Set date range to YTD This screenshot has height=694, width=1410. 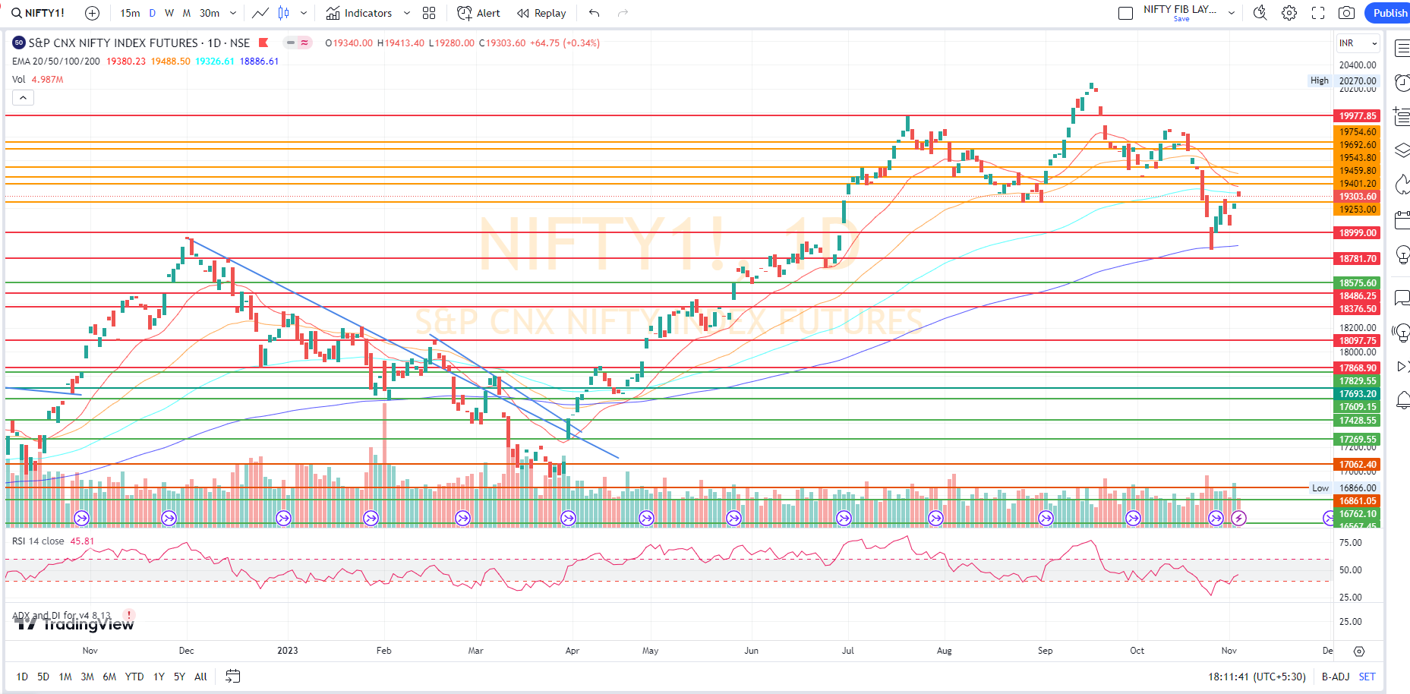[x=134, y=677]
